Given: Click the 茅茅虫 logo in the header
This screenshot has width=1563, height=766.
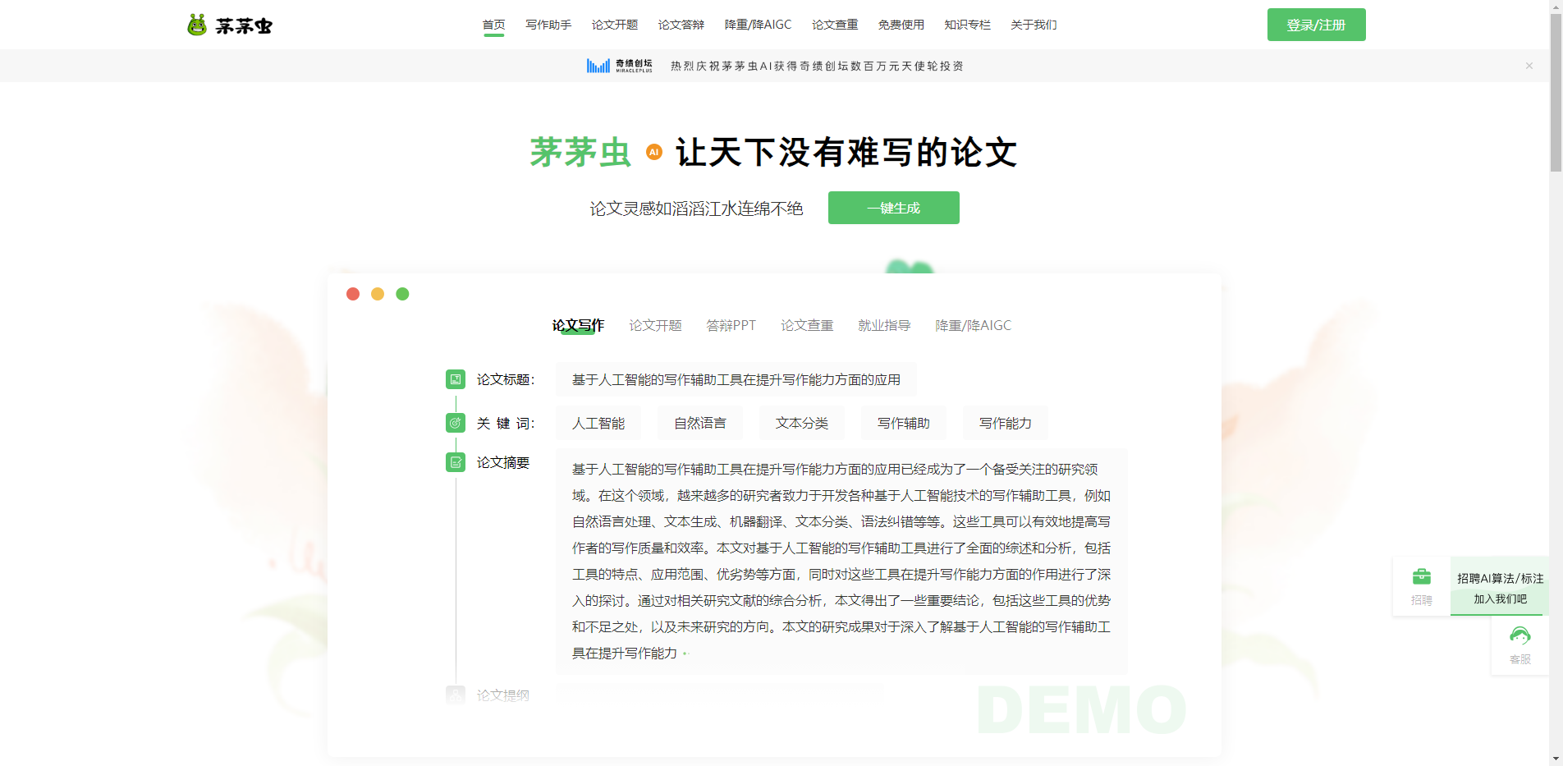Looking at the screenshot, I should (x=229, y=25).
